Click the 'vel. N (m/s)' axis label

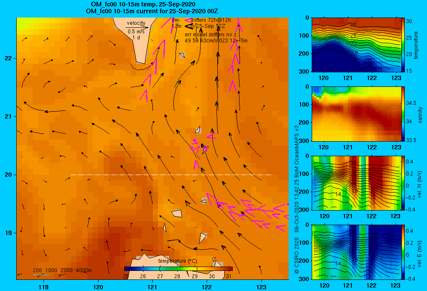tap(420, 184)
